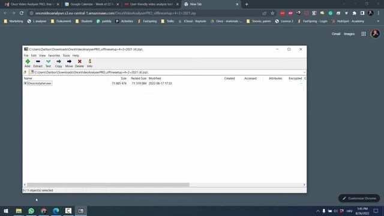Open the Marketing bookmark folder

point(13,22)
